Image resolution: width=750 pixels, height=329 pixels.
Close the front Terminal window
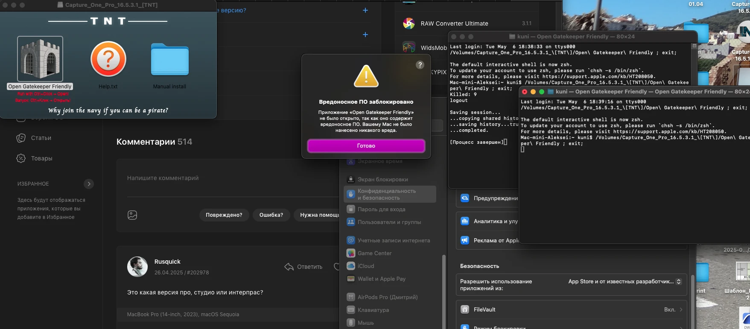point(525,92)
